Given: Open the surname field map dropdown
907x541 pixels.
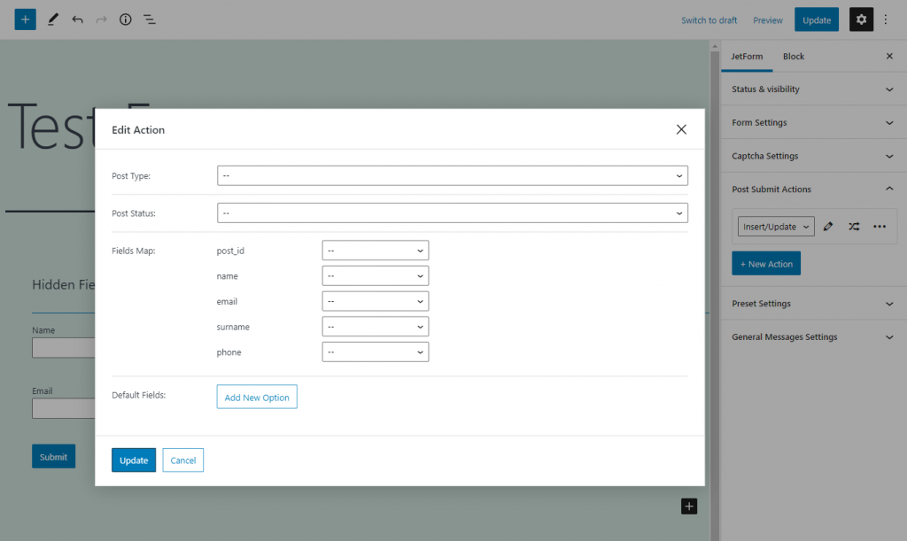Looking at the screenshot, I should 376,327.
